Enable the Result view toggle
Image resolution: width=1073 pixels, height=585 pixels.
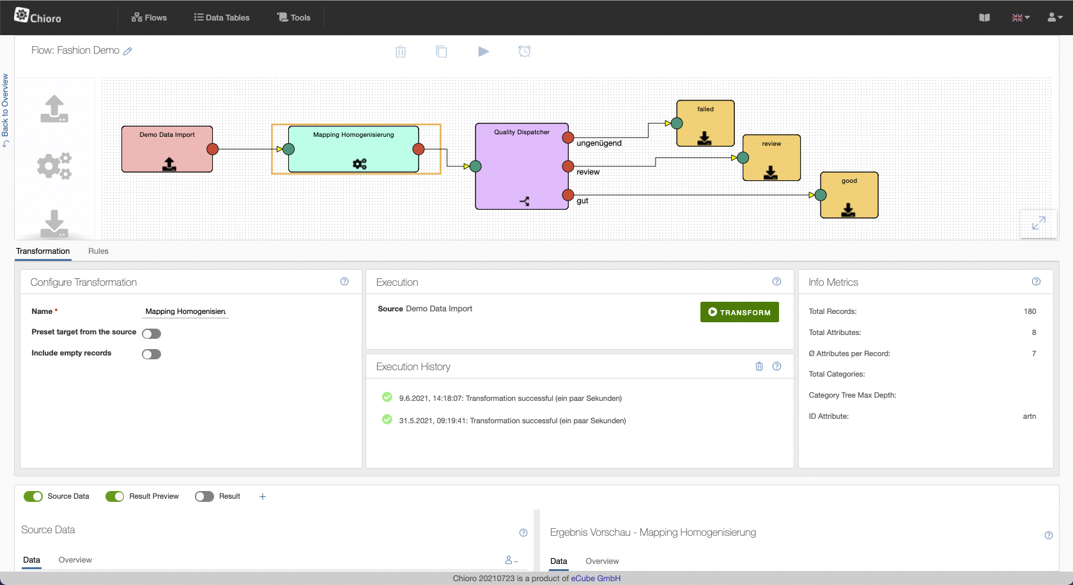click(205, 497)
